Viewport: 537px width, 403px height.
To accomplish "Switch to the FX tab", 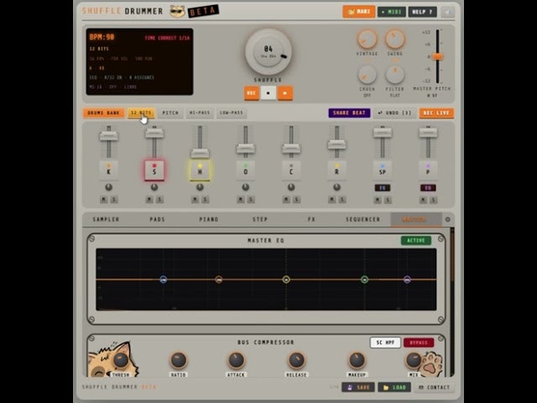I will [311, 219].
